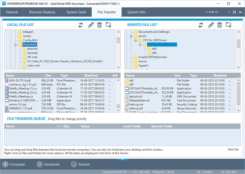Delete selected remote file trash icon

coord(219,25)
